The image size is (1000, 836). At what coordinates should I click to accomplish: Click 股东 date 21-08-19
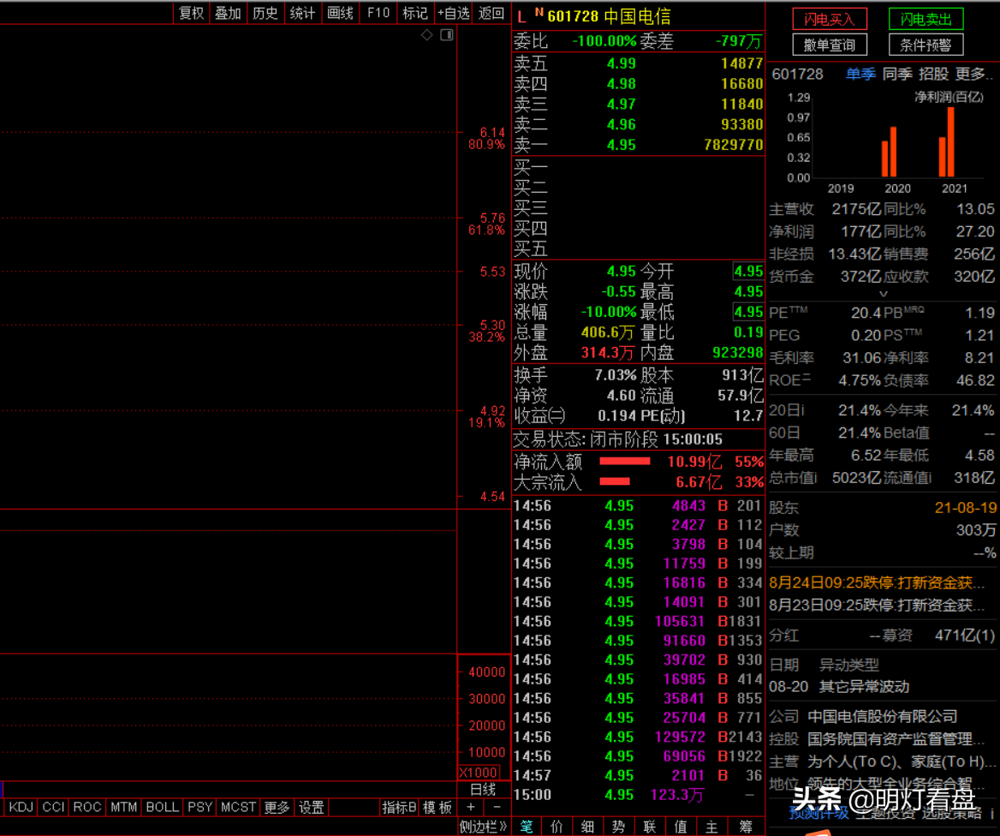pos(966,507)
